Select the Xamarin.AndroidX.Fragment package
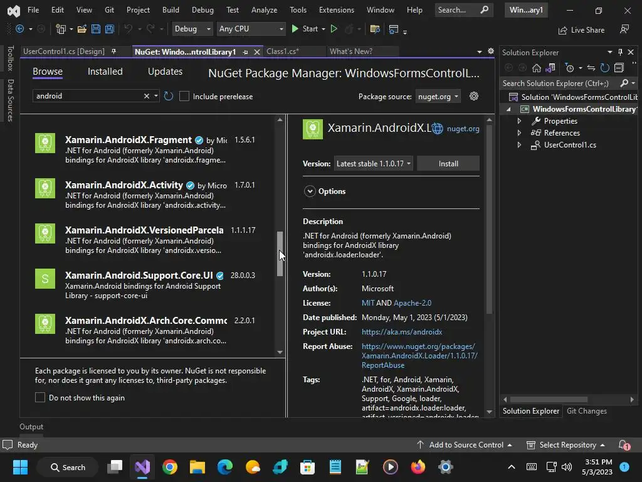Viewport: 642px width, 482px height. [x=149, y=149]
